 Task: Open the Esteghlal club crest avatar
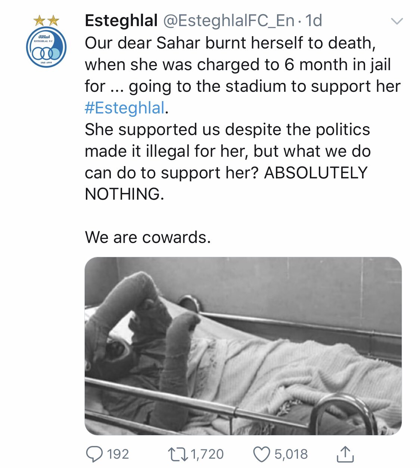(x=46, y=48)
